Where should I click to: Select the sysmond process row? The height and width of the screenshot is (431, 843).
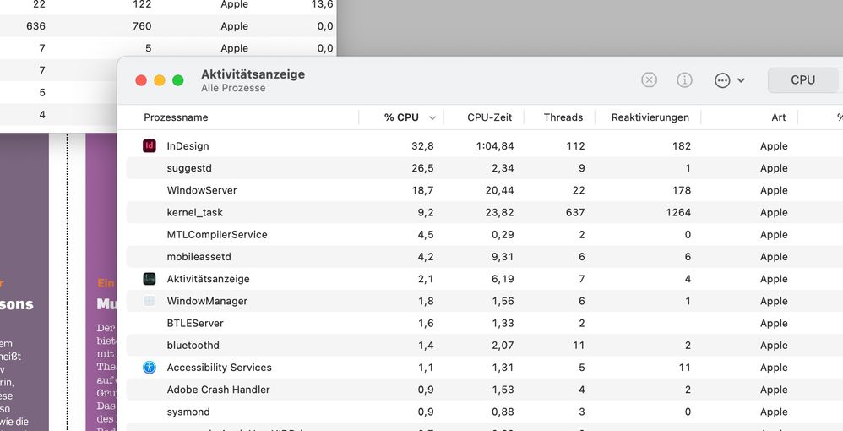[484, 412]
